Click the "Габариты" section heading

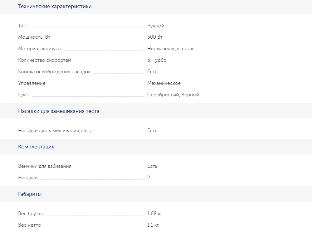(x=30, y=194)
